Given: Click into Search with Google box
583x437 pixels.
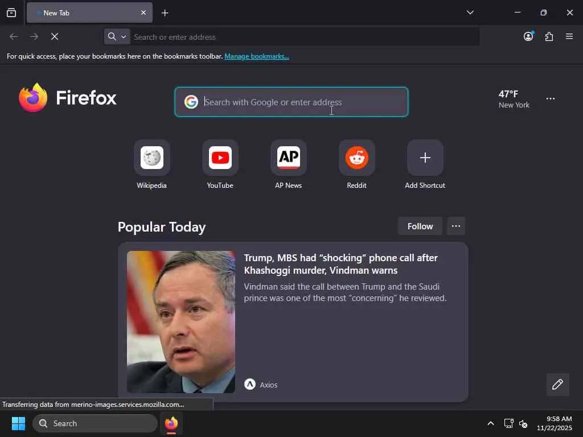Looking at the screenshot, I should 291,102.
